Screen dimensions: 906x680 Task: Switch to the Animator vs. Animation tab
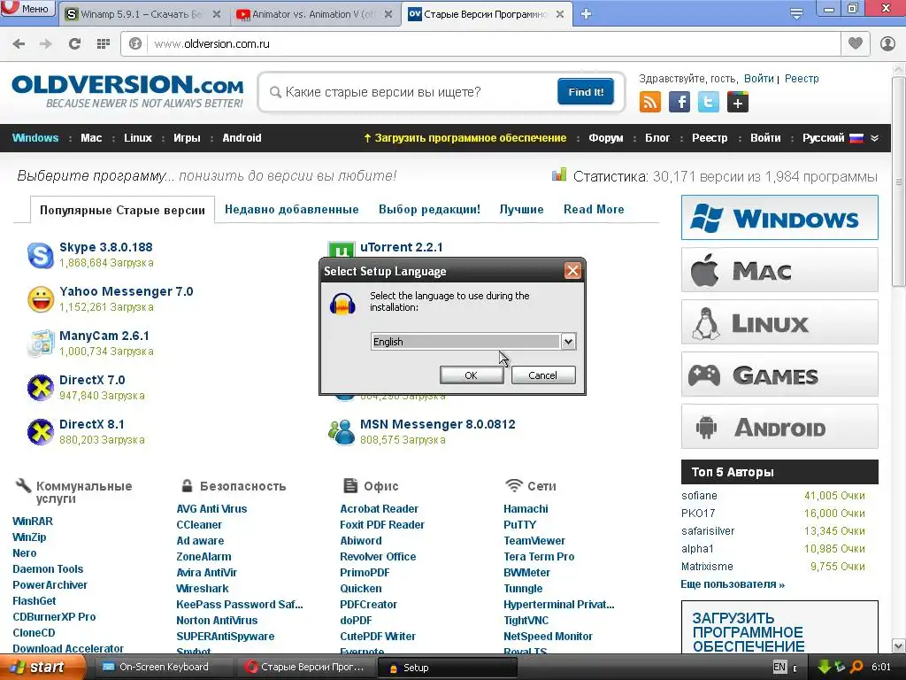pyautogui.click(x=314, y=14)
